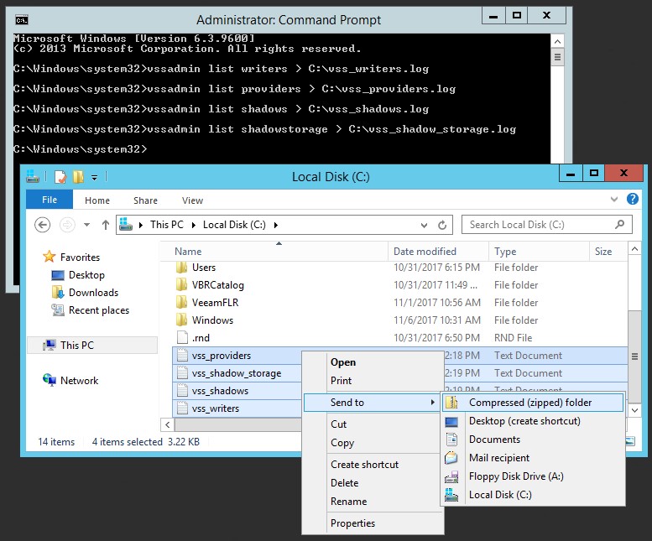This screenshot has width=652, height=541.
Task: Select the Users folder icon
Action: (182, 268)
